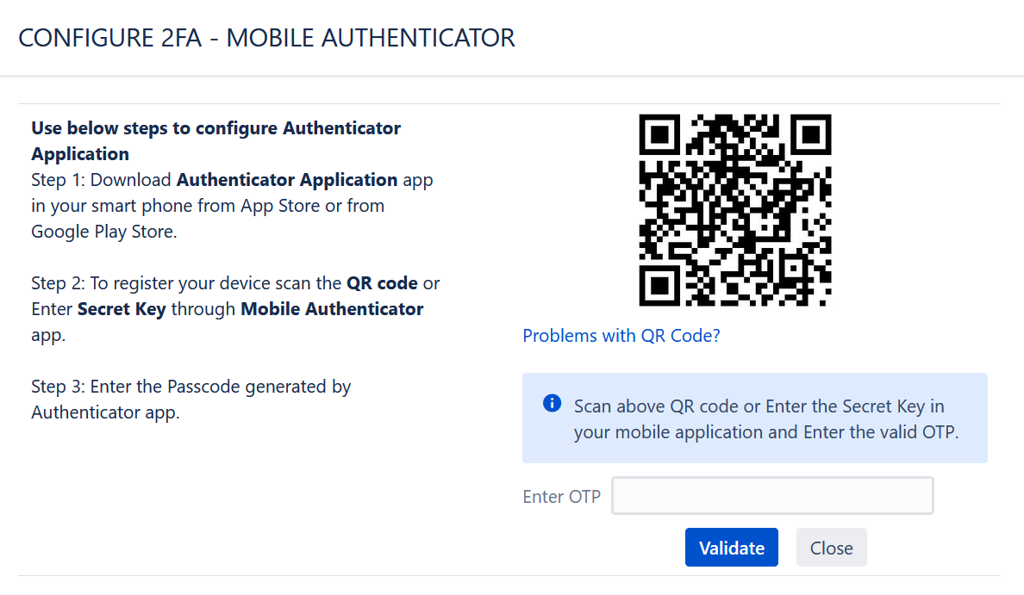
Task: Click the blue info icon in notice
Action: click(552, 403)
